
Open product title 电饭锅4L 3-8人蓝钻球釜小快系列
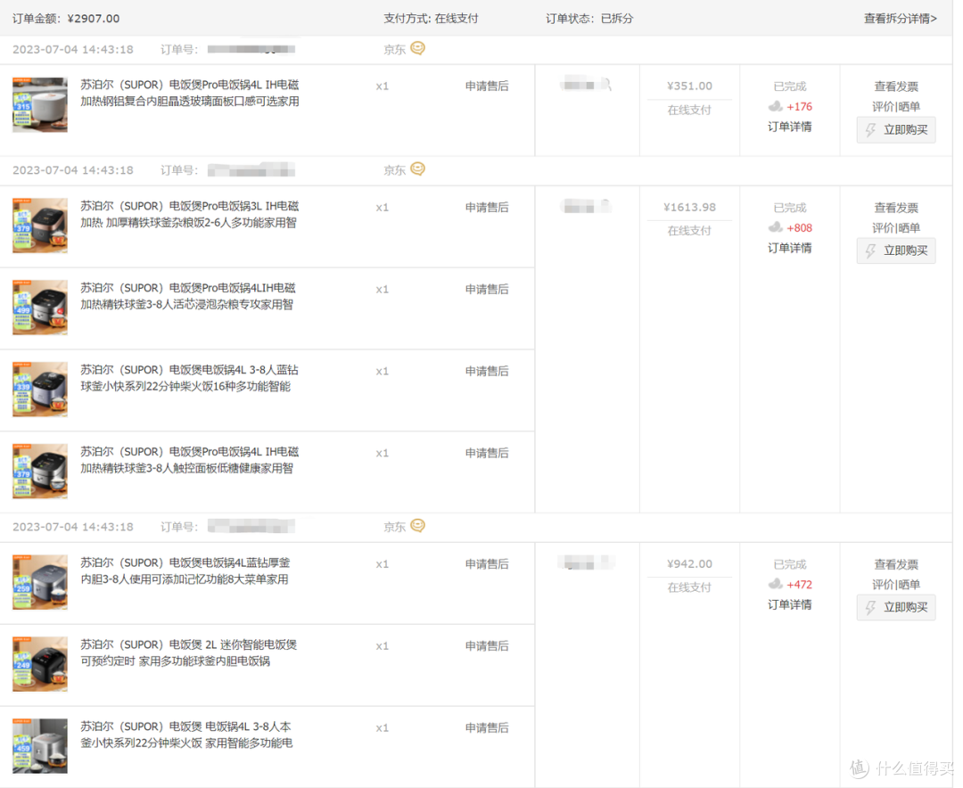pos(189,378)
